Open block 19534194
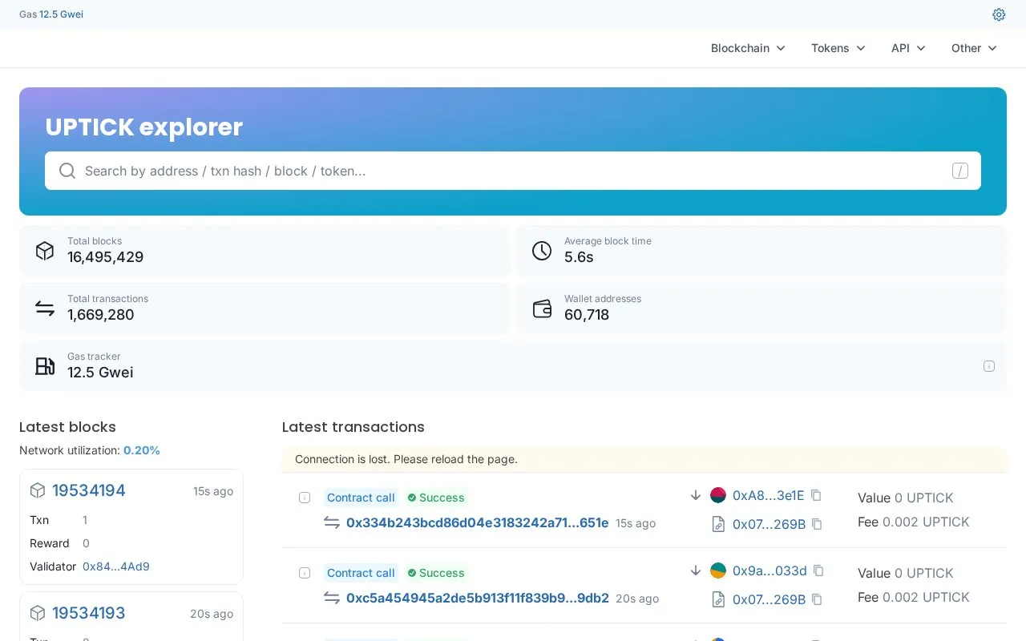This screenshot has width=1026, height=641. [x=89, y=490]
